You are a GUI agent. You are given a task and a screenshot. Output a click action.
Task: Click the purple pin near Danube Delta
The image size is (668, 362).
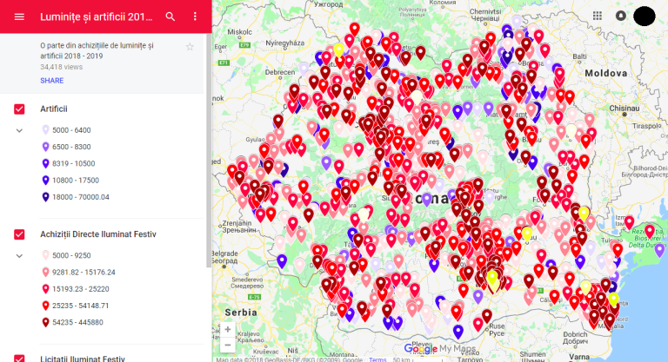(659, 250)
